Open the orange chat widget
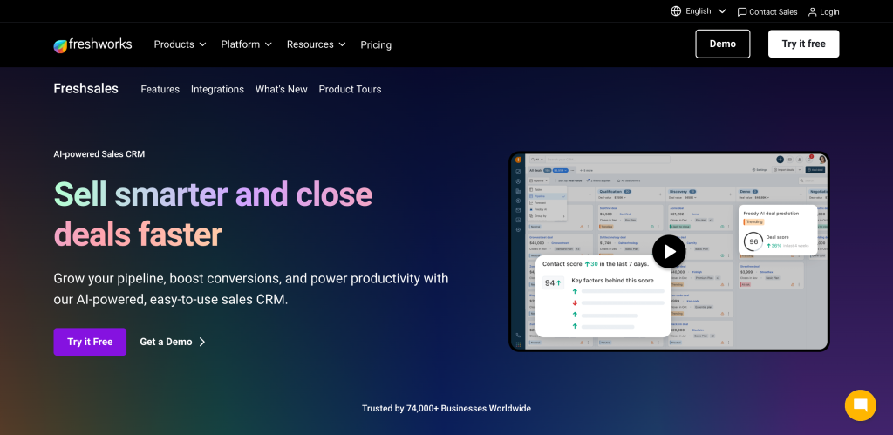This screenshot has width=893, height=435. click(x=860, y=404)
